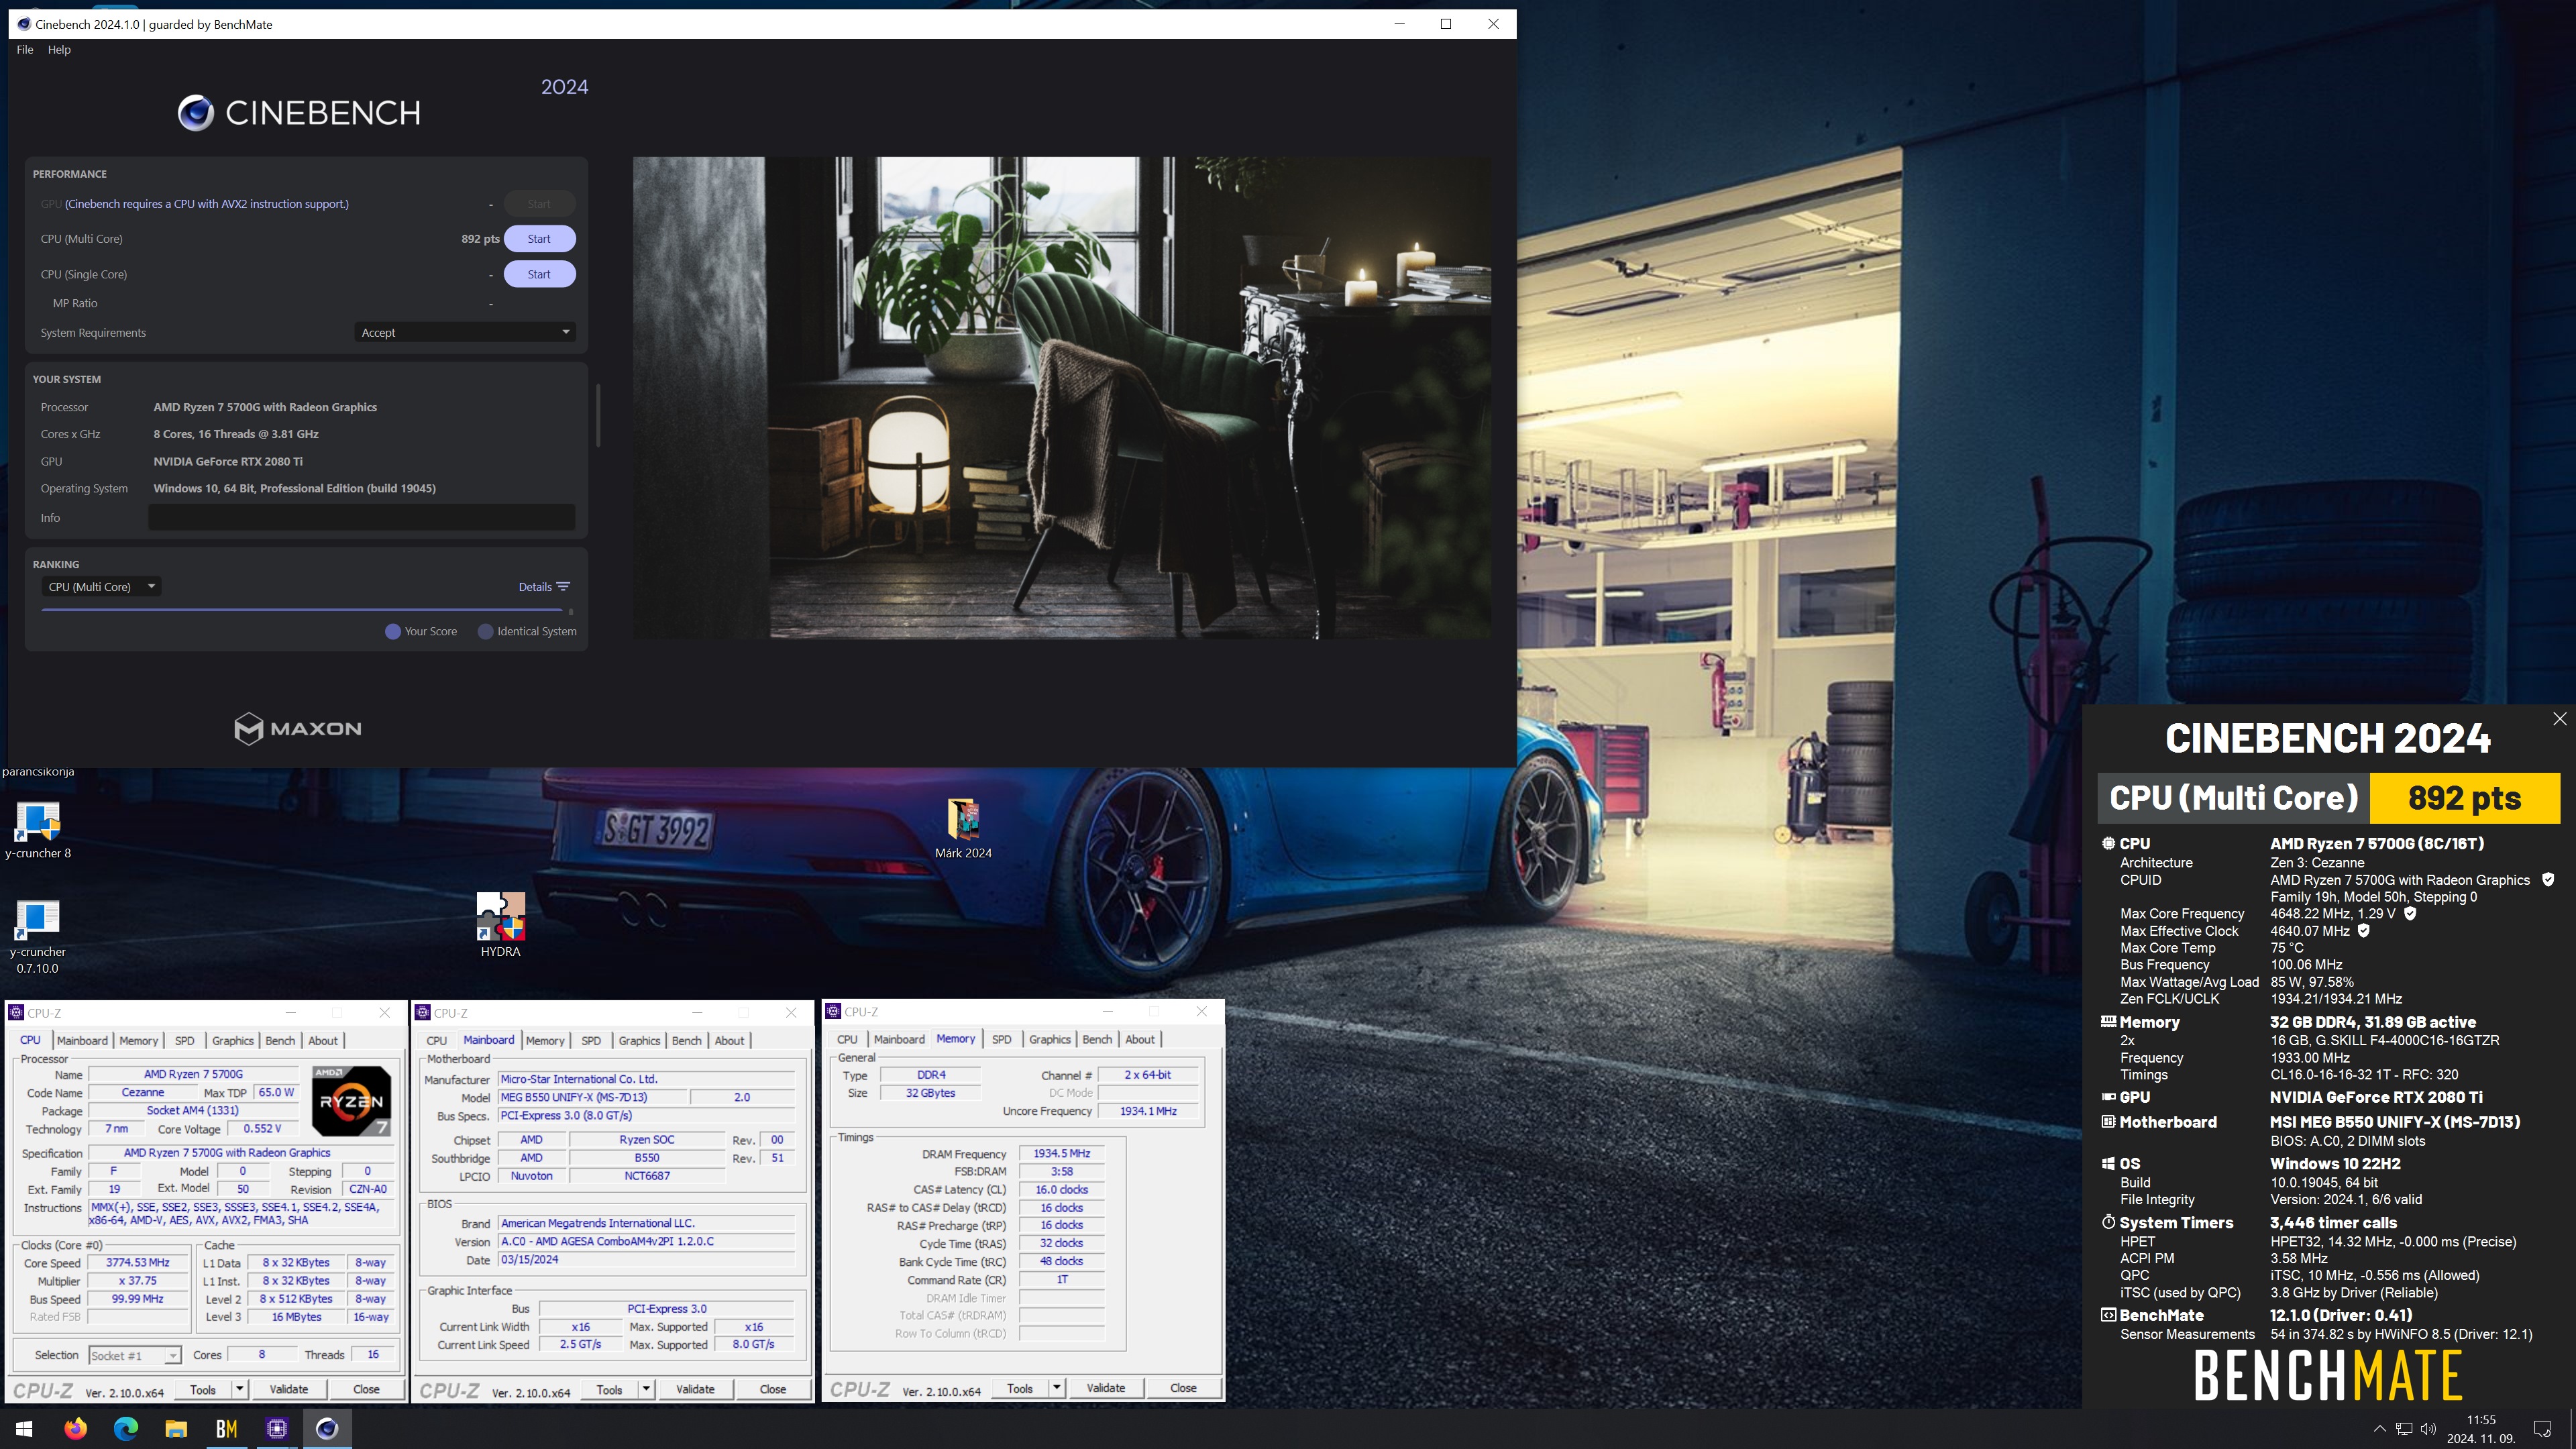This screenshot has height=1449, width=2576.
Task: Start the CPU (Single Core) benchmark
Action: 539,274
